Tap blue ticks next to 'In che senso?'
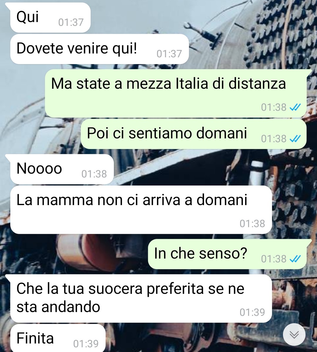 [295, 259]
